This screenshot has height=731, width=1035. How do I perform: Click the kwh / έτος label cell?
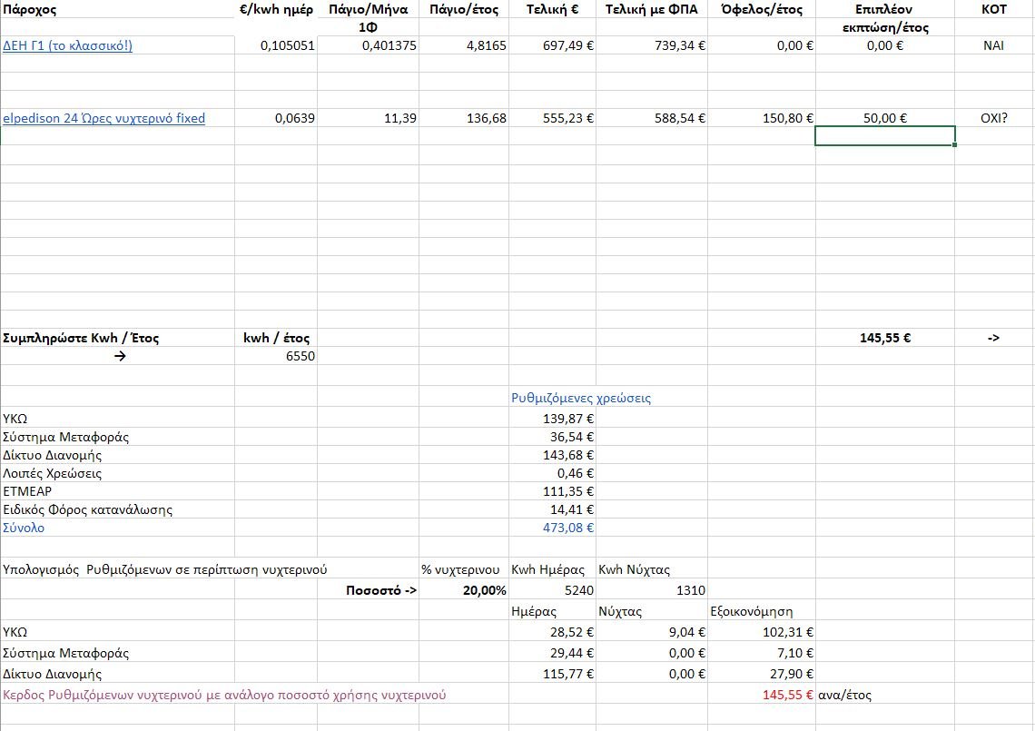point(277,338)
